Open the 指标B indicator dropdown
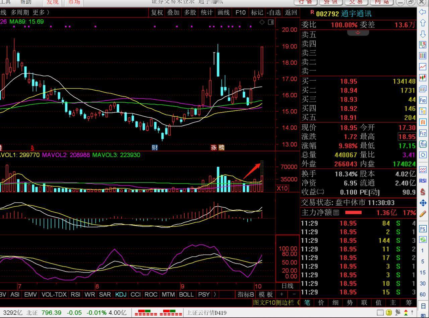429x318 pixels. (x=246, y=295)
